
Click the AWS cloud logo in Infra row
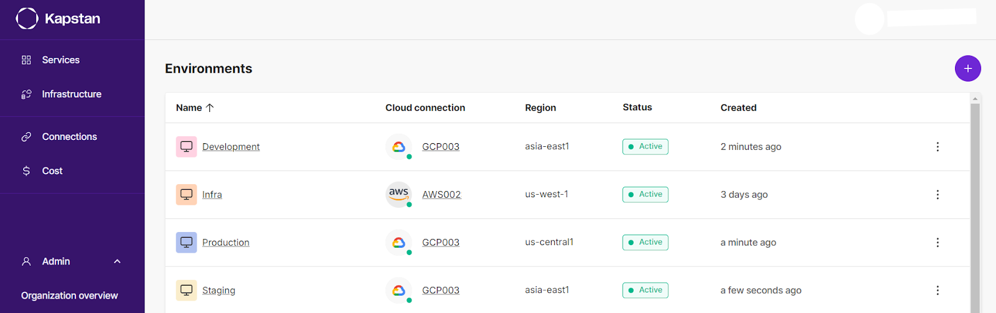398,195
